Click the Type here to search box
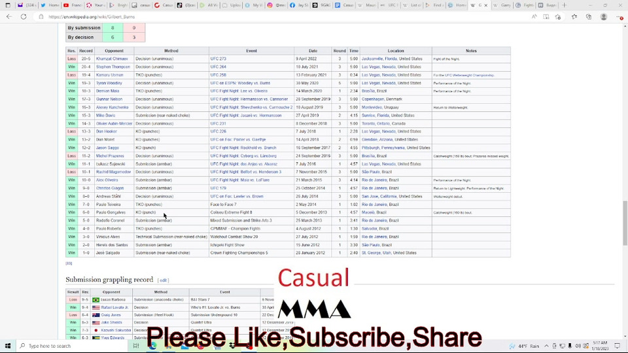The image size is (628, 353). tap(72, 346)
